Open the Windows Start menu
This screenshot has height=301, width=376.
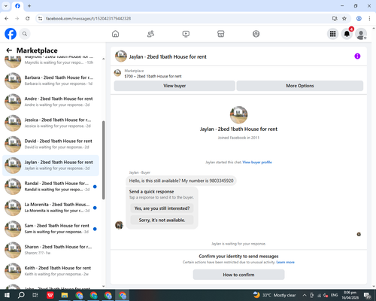point(7,295)
